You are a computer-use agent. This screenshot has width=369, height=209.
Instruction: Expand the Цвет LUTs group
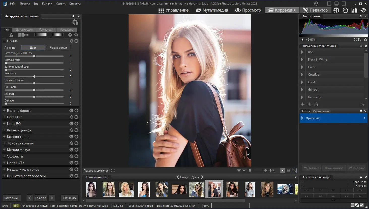pos(4,163)
